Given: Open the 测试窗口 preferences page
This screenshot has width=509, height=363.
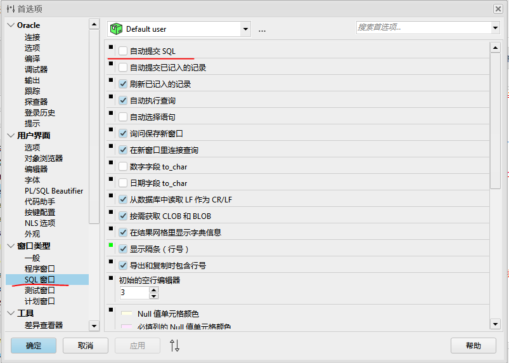Looking at the screenshot, I should click(39, 290).
